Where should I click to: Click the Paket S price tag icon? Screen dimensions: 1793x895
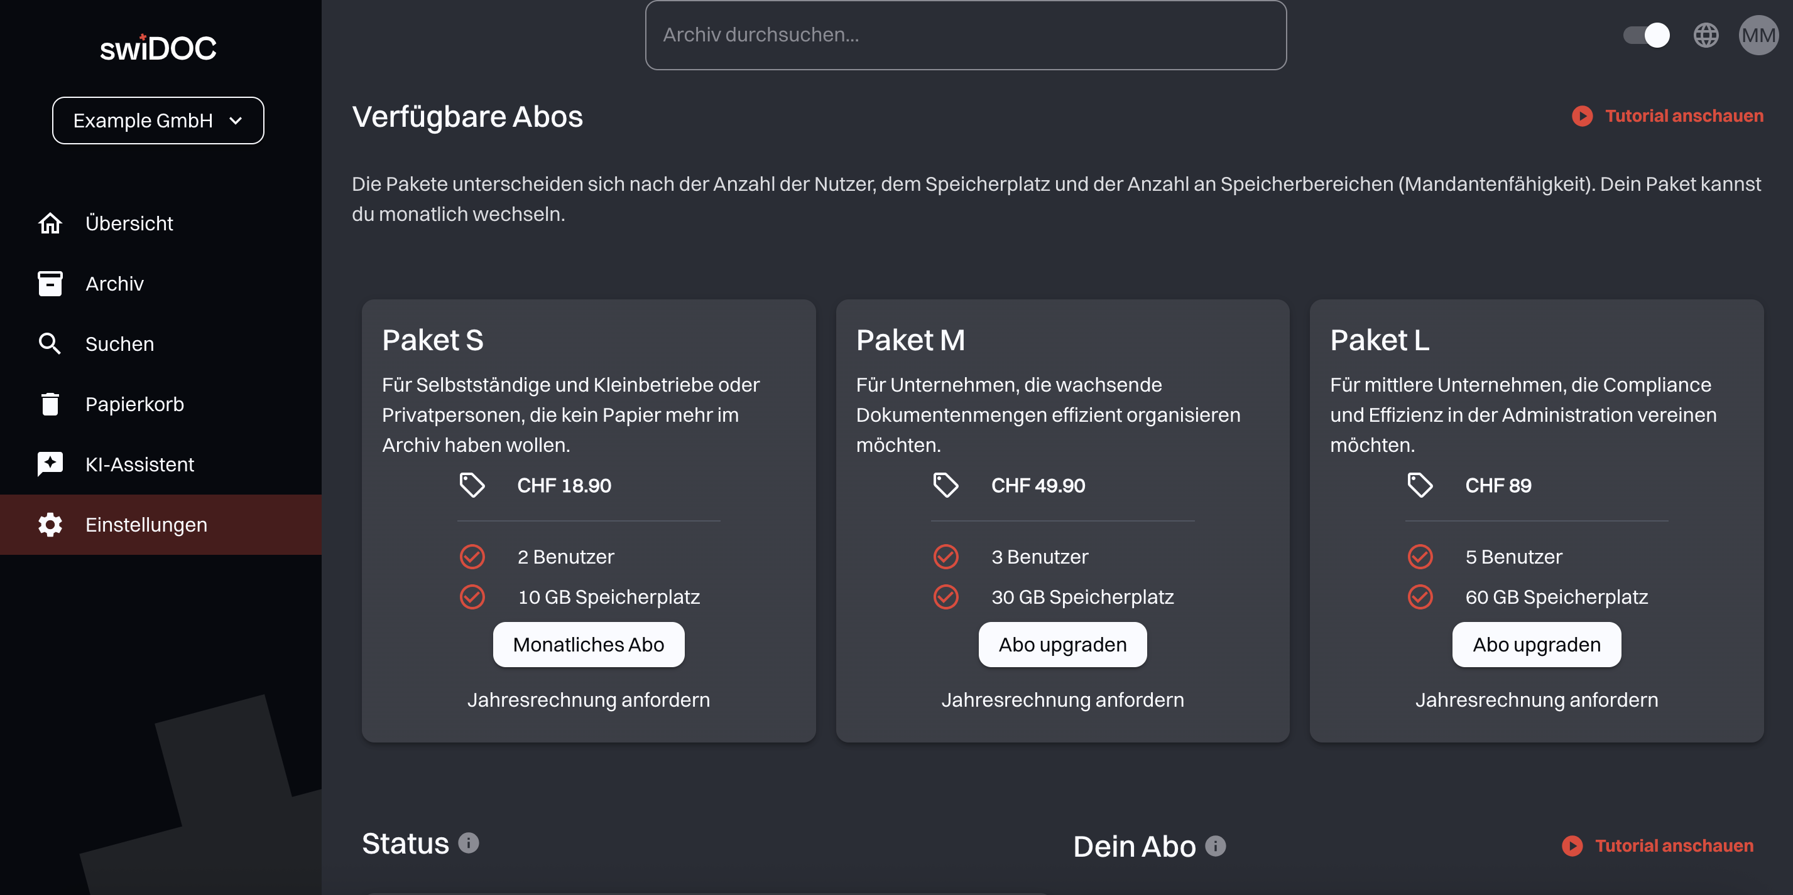pyautogui.click(x=472, y=485)
